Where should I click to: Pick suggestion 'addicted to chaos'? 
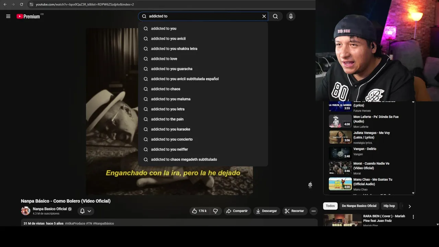tap(203, 89)
